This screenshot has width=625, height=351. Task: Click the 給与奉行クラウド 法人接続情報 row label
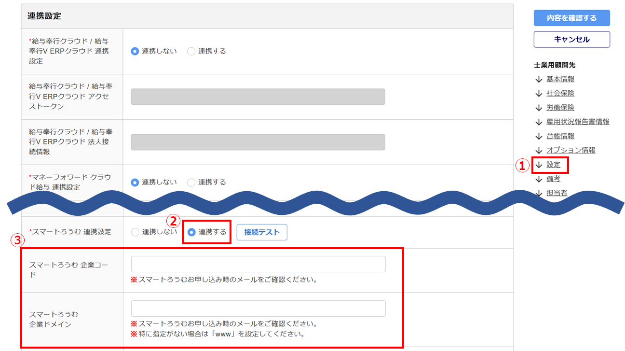pos(71,142)
